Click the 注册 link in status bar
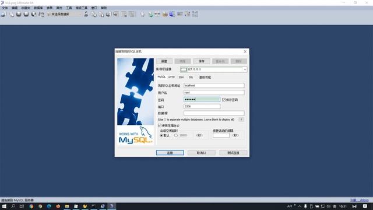This screenshot has height=210, width=373. [x=359, y=200]
